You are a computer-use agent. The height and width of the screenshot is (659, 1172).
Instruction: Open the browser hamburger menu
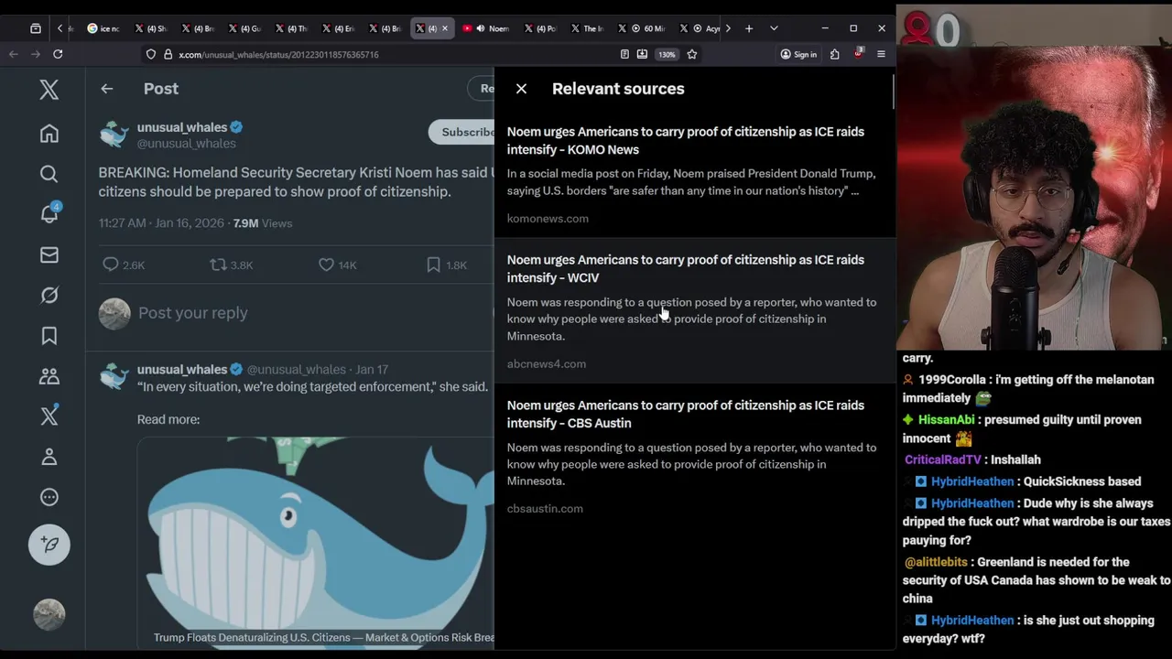point(881,55)
